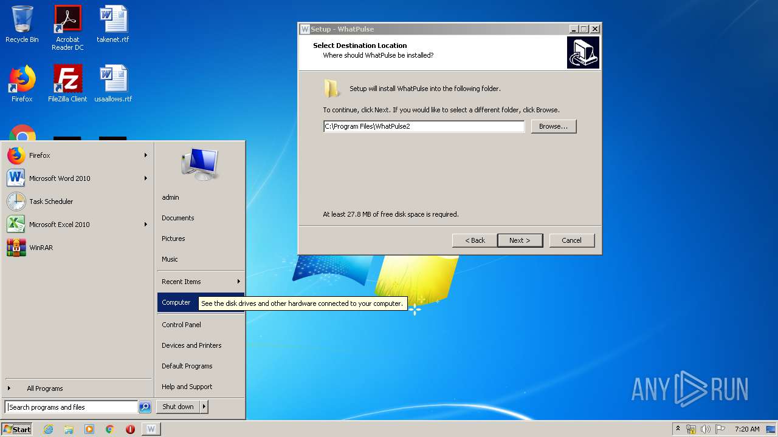Viewport: 778px width, 437px height.
Task: Open Documents from the Start menu
Action: pos(201,218)
